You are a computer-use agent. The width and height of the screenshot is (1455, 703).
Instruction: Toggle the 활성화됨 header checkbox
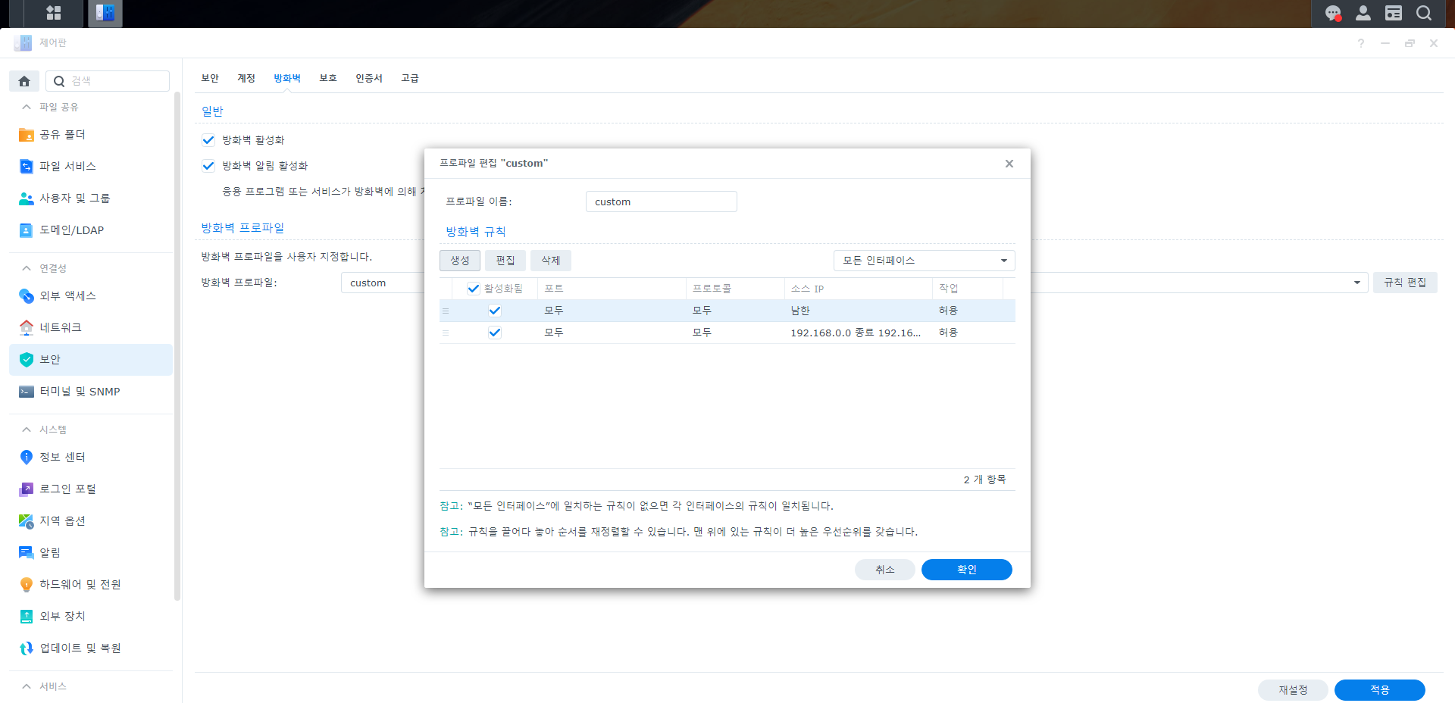(x=474, y=289)
